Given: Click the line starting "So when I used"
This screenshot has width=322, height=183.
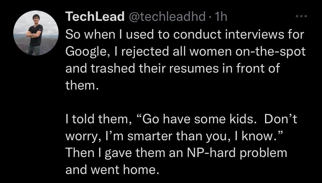Looking at the screenshot, I should click(184, 35).
